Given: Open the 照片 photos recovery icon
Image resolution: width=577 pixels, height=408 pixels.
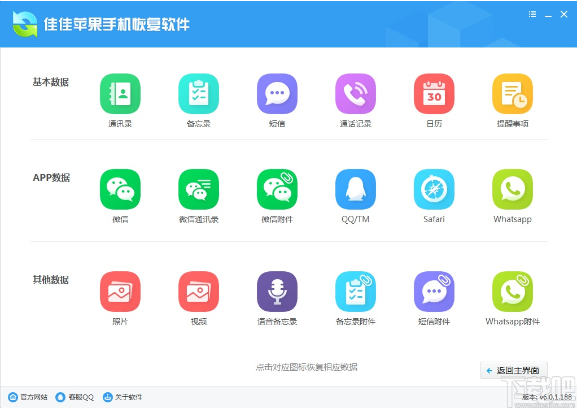Looking at the screenshot, I should [x=120, y=292].
